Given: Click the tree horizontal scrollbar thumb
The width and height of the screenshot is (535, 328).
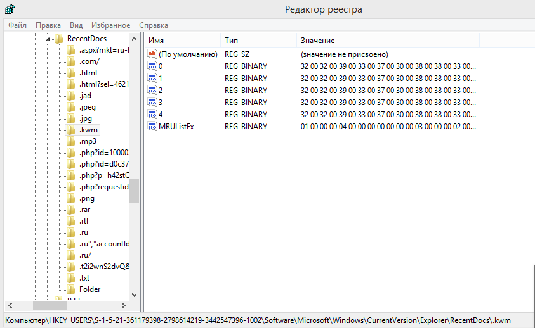Looking at the screenshot, I should point(50,305).
